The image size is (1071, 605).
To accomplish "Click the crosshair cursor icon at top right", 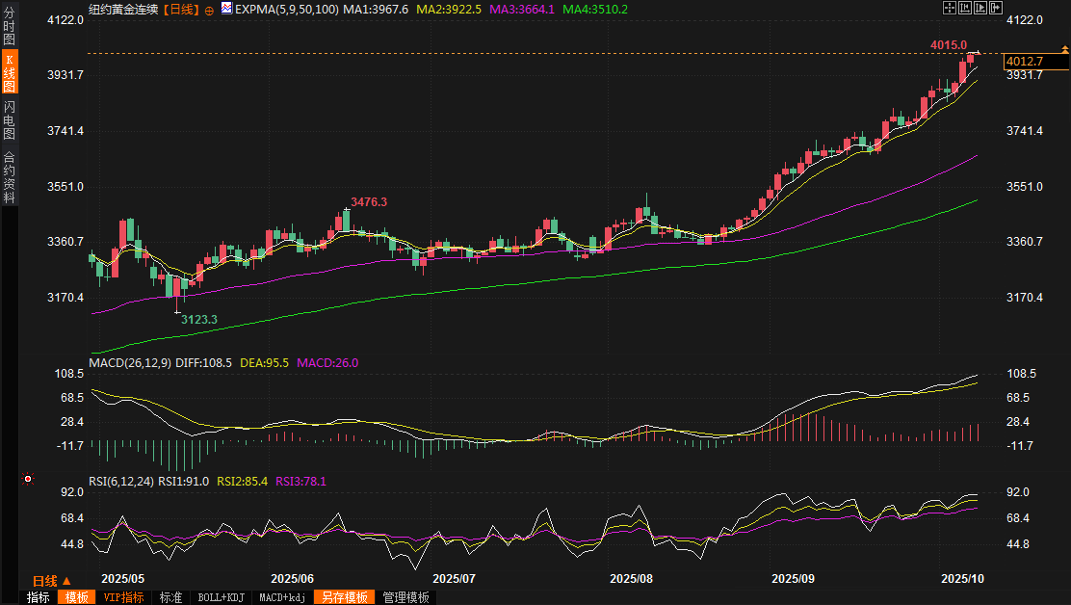I will (950, 8).
